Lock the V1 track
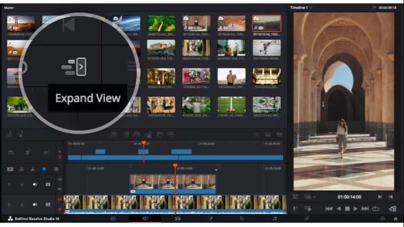This screenshot has width=404, height=227. (22, 205)
